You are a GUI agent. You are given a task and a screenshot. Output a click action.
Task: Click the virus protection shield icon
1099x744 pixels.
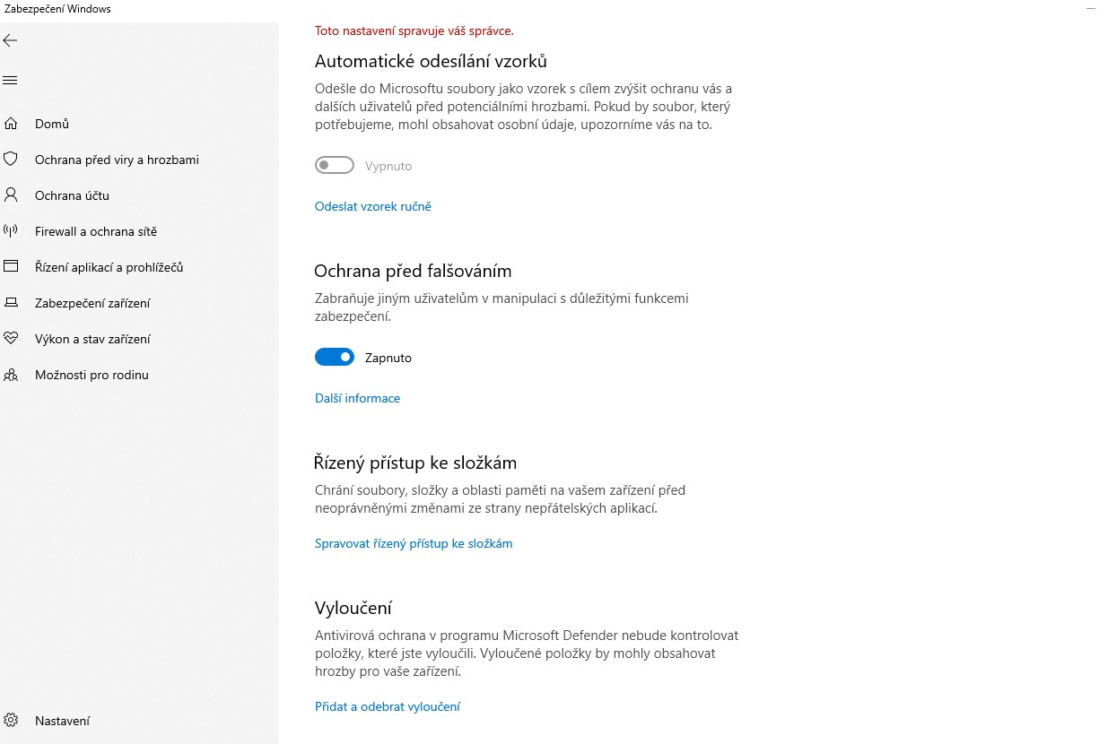tap(11, 160)
